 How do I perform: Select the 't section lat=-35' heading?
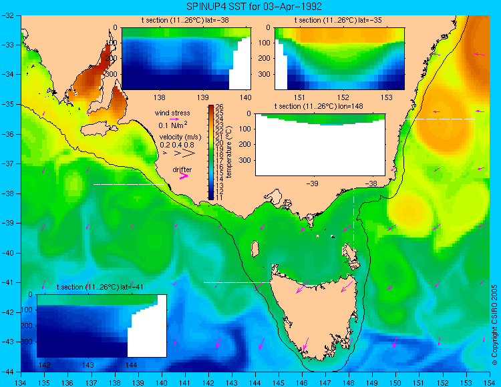338,20
